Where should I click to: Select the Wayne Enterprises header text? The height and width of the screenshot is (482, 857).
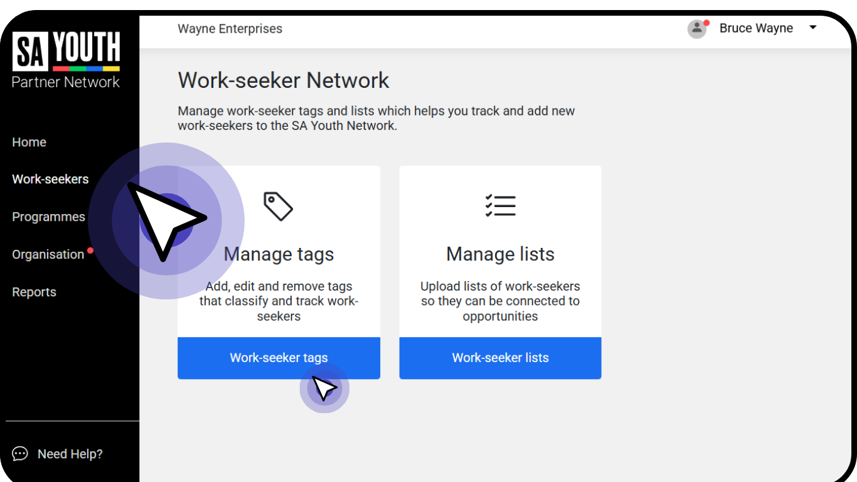click(230, 28)
